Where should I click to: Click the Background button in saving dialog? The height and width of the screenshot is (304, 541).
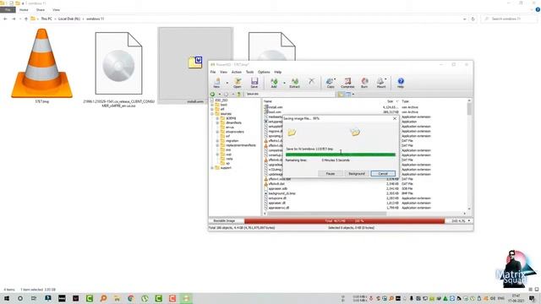(357, 174)
